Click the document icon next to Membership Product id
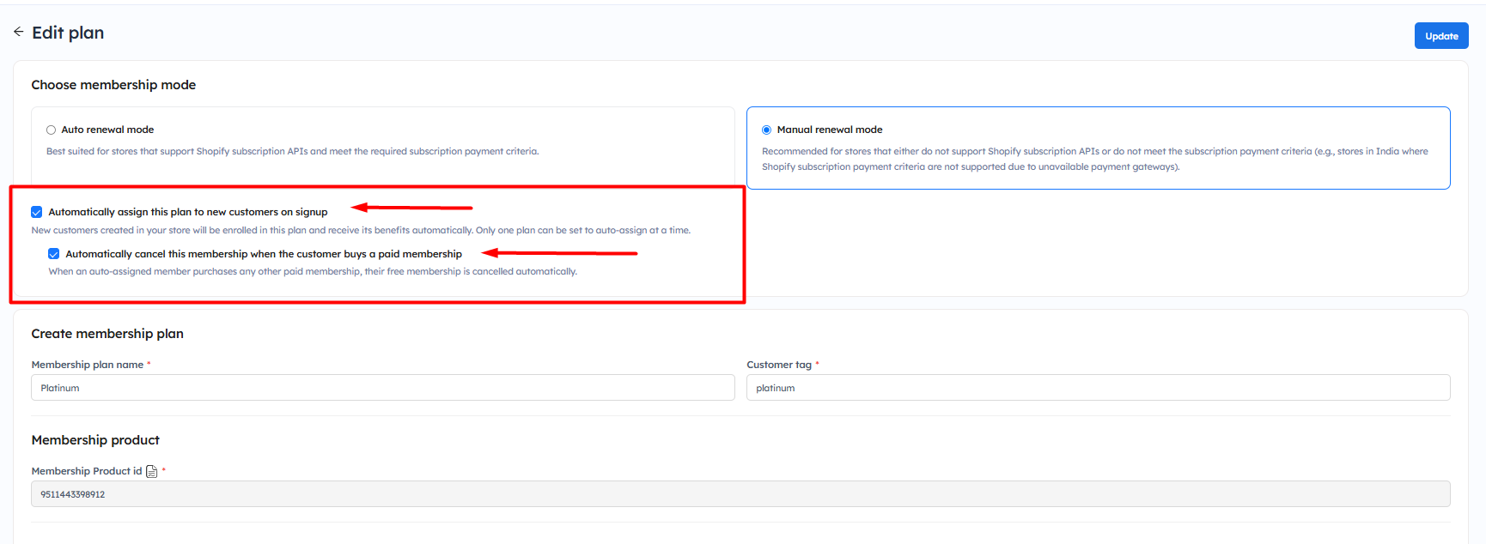Viewport: 1486px width, 544px height. pyautogui.click(x=152, y=471)
